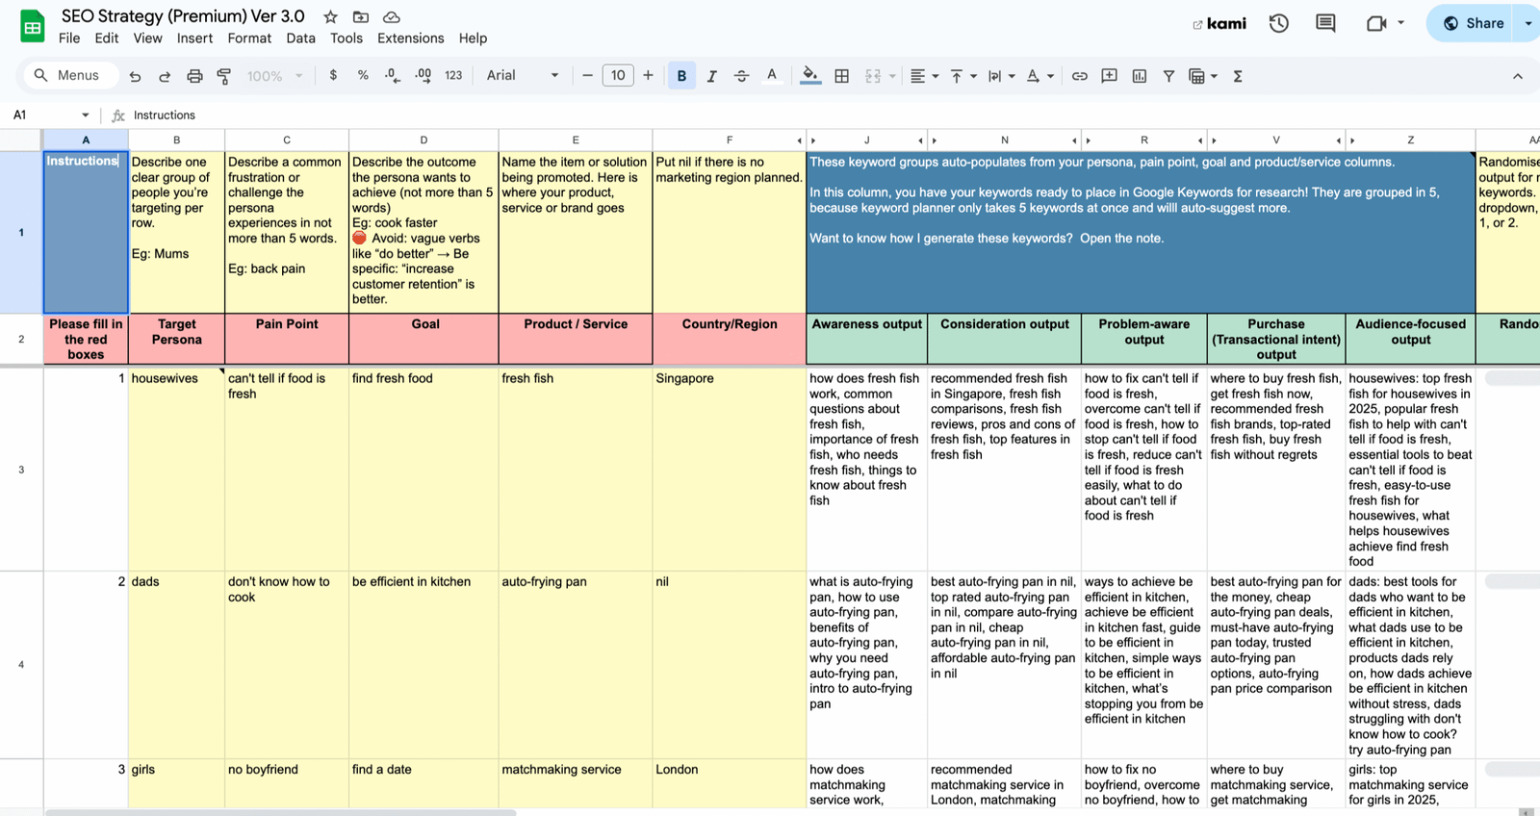The image size is (1540, 816).
Task: Decrease decimal places
Action: [x=393, y=75]
